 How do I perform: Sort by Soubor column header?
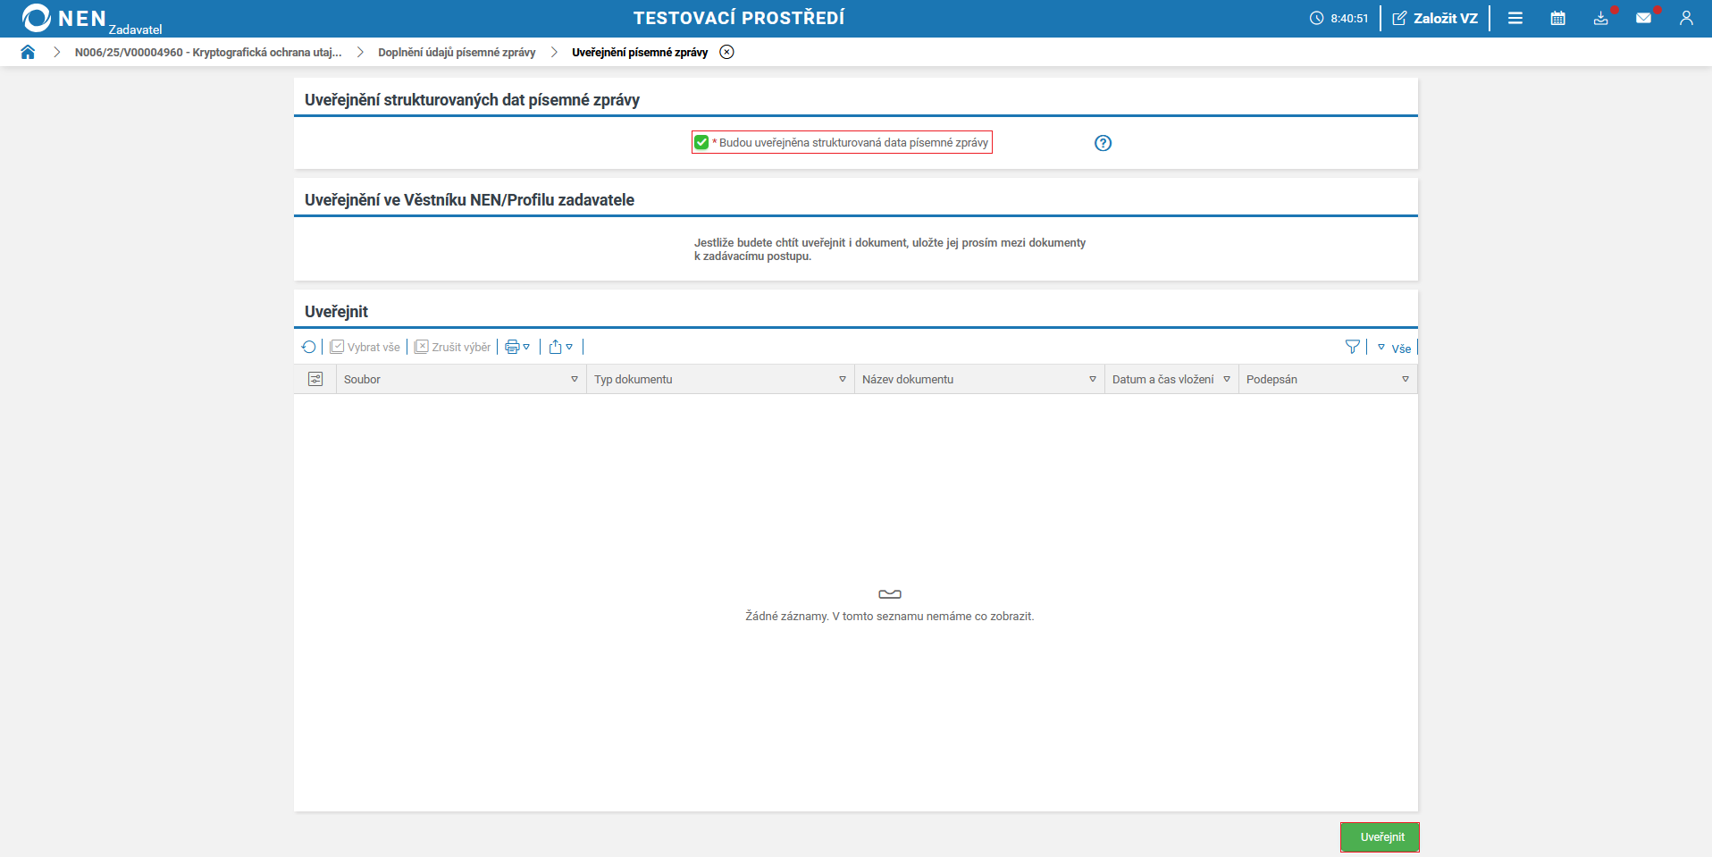tap(362, 379)
